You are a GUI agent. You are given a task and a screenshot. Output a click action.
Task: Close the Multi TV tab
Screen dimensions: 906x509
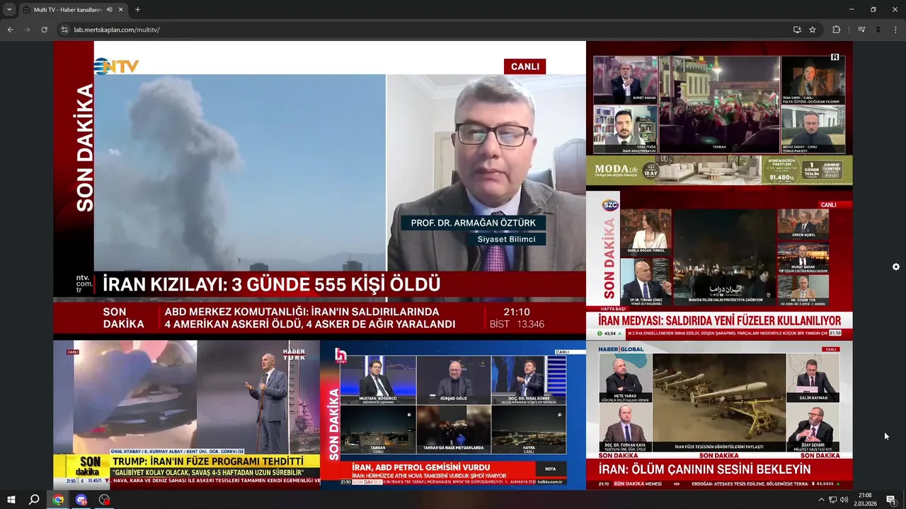click(x=120, y=10)
